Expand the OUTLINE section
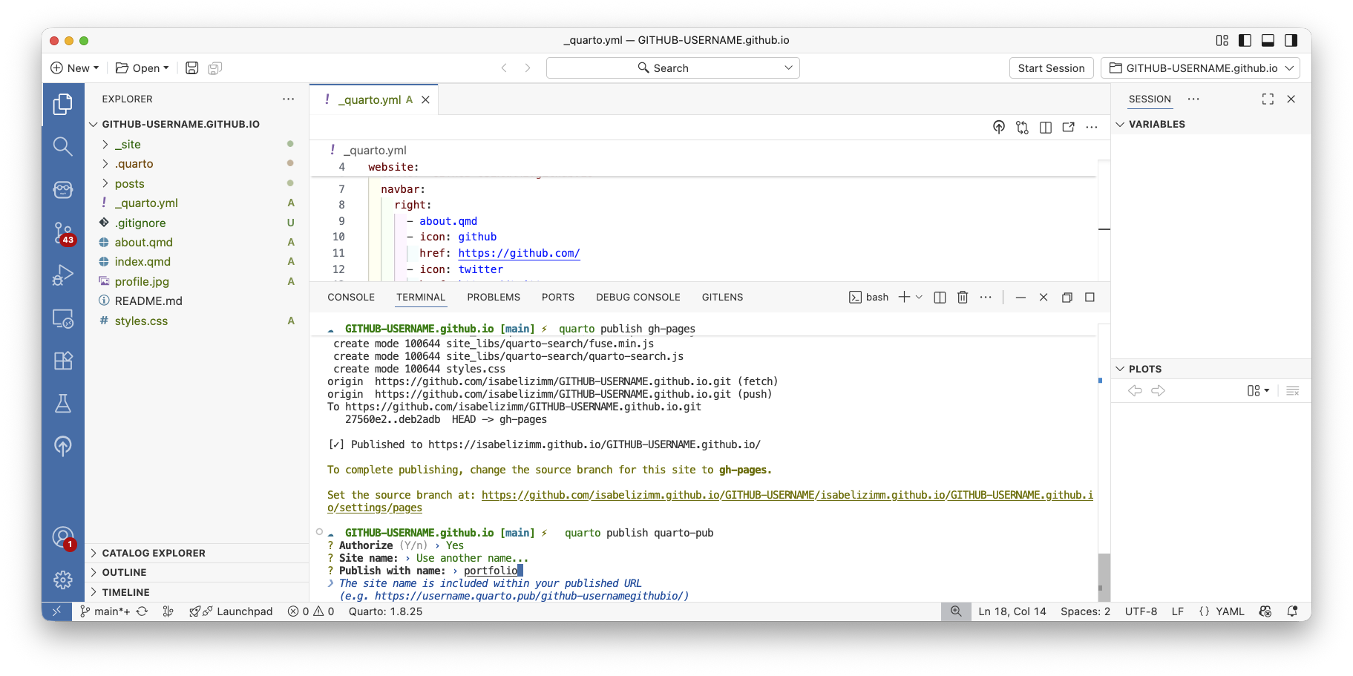The width and height of the screenshot is (1353, 676). [x=124, y=573]
